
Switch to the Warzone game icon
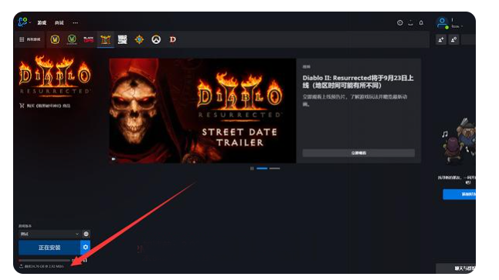123,39
